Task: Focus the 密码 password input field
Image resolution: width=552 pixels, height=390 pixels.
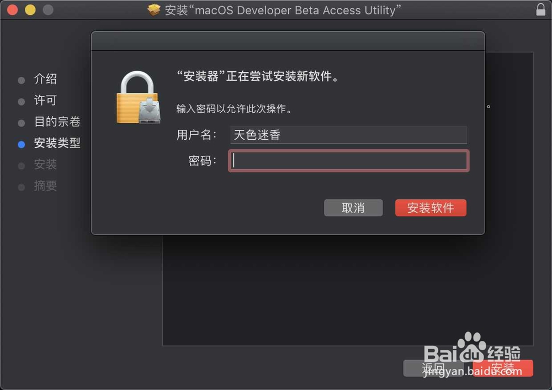Action: pyautogui.click(x=348, y=161)
